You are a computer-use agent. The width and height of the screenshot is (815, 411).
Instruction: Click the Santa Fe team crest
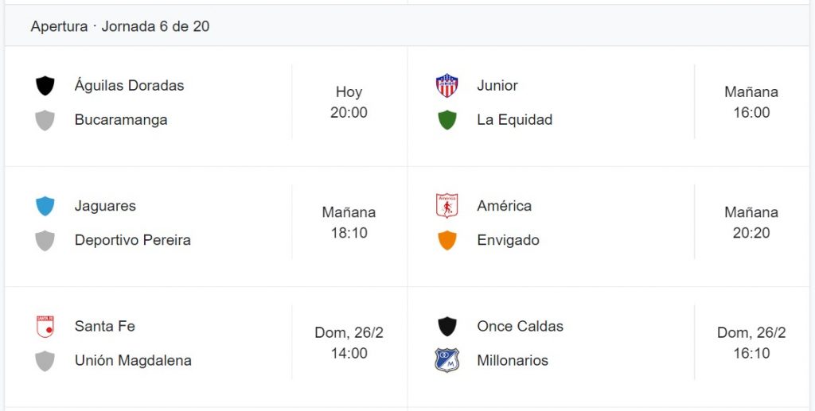click(x=45, y=327)
